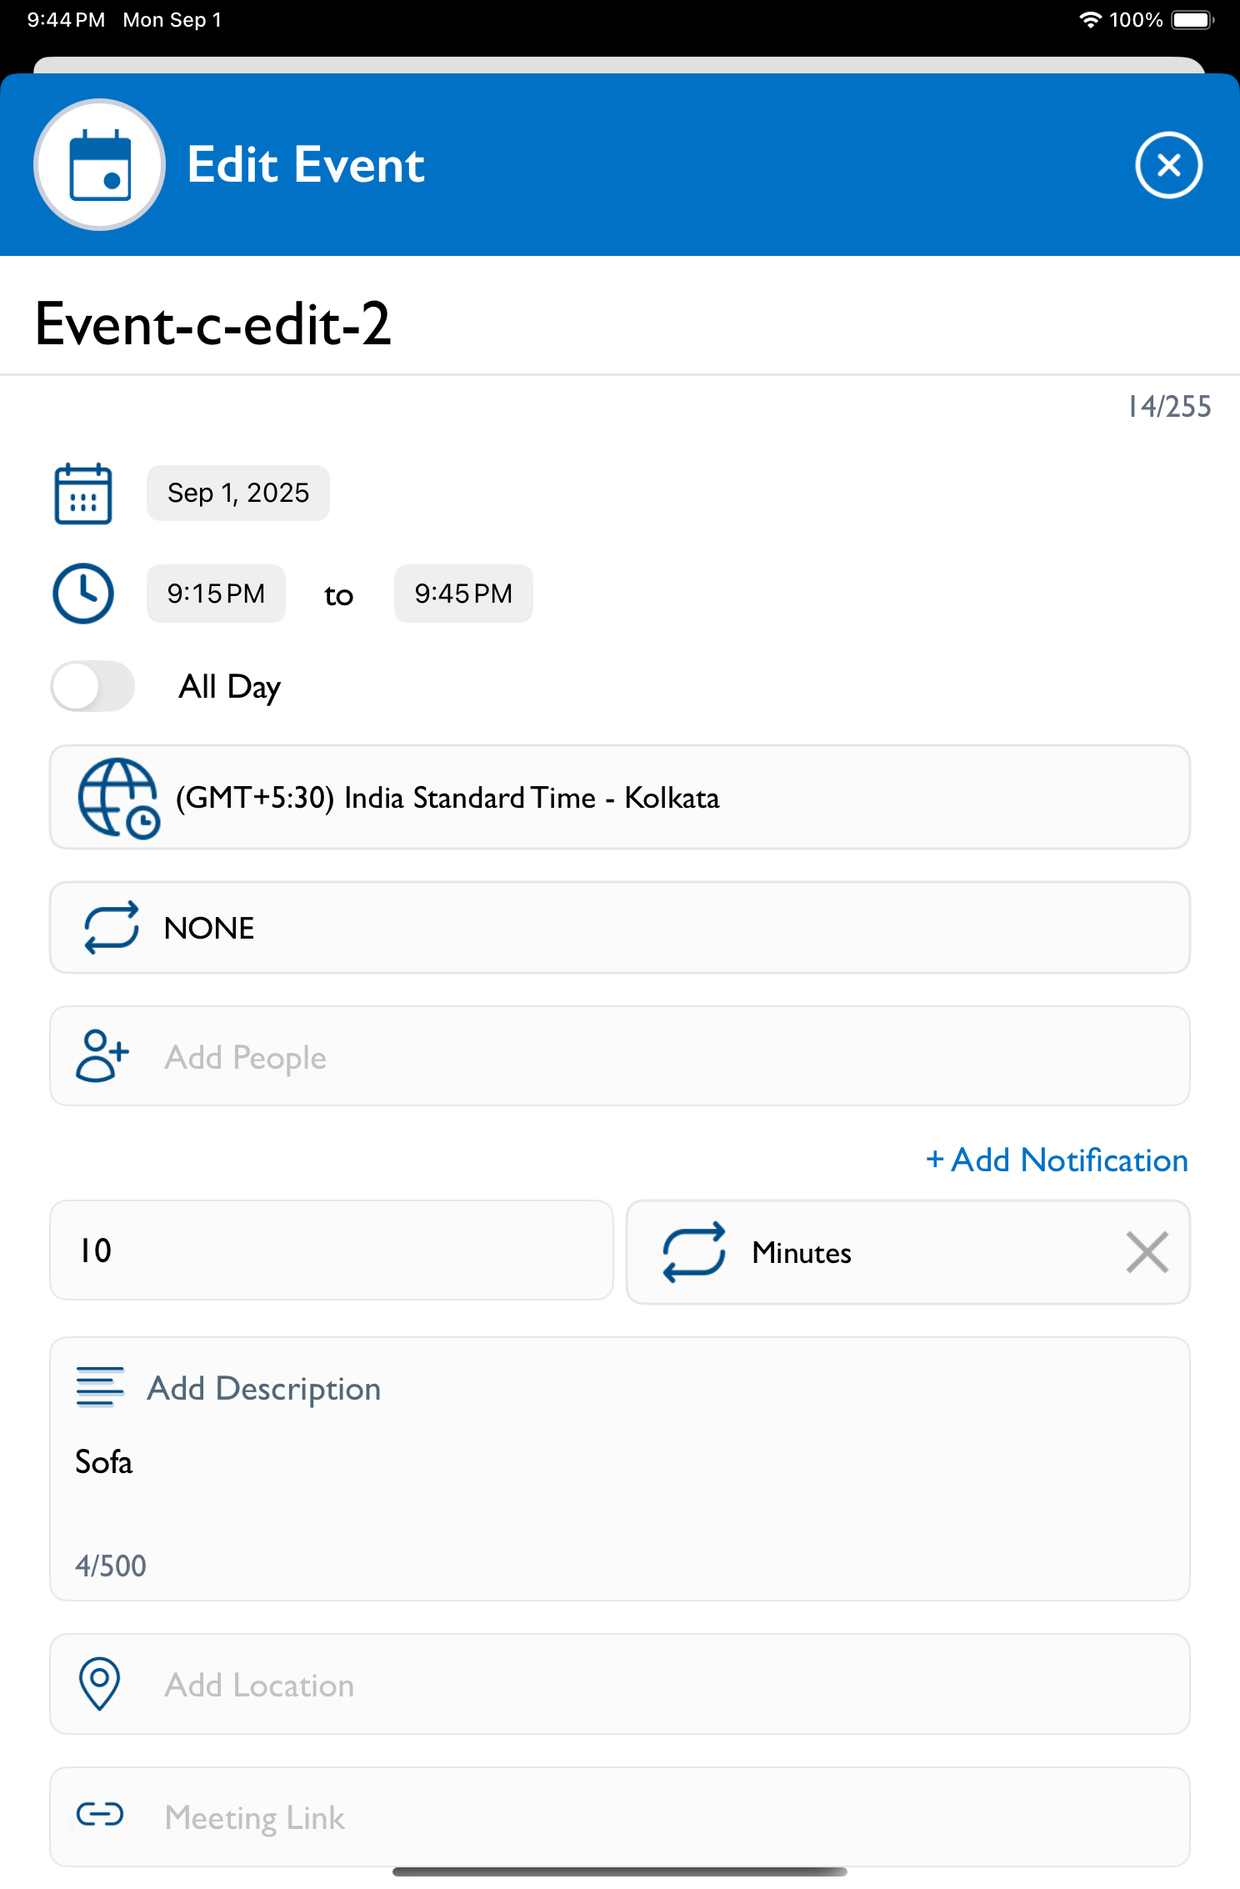The image size is (1240, 1889).
Task: Toggle the All Day switch
Action: click(92, 686)
